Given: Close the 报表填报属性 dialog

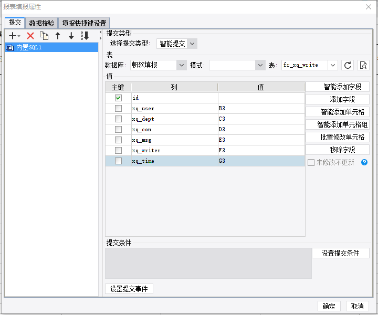Looking at the screenshot, I should pyautogui.click(x=369, y=7).
